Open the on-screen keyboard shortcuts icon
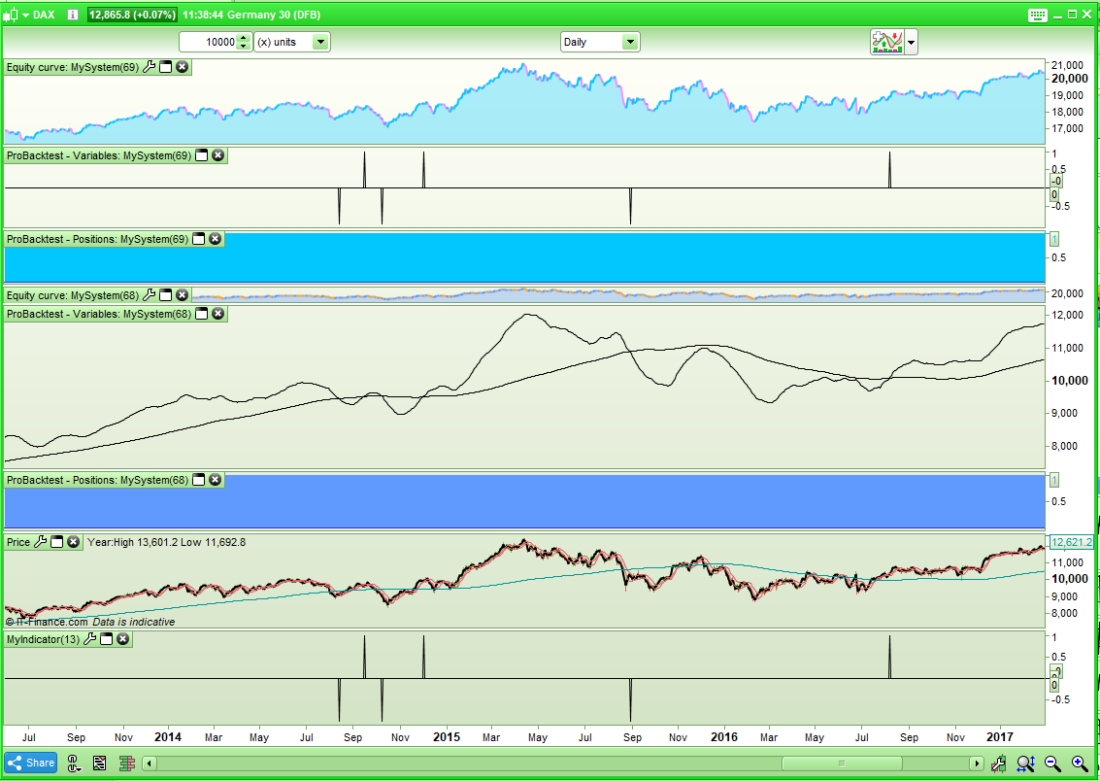The height and width of the screenshot is (781, 1100). [x=1038, y=15]
